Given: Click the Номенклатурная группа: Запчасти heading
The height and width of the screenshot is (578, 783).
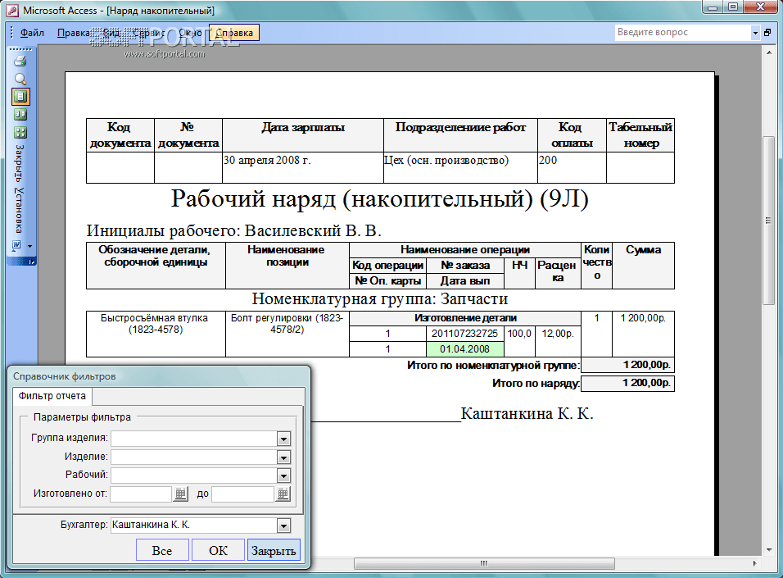Looking at the screenshot, I should coord(379,298).
